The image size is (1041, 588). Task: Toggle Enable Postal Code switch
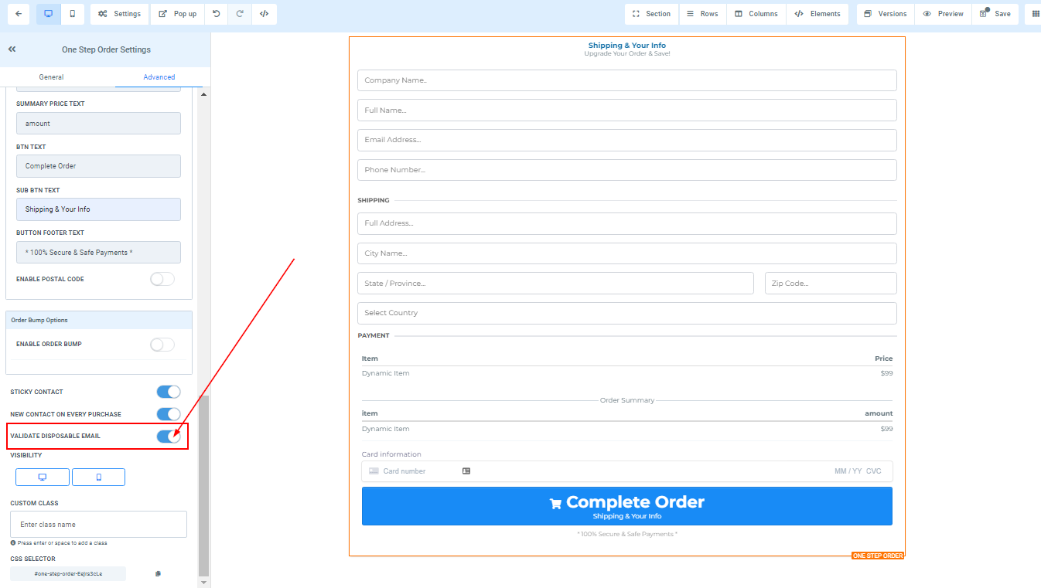coord(162,279)
